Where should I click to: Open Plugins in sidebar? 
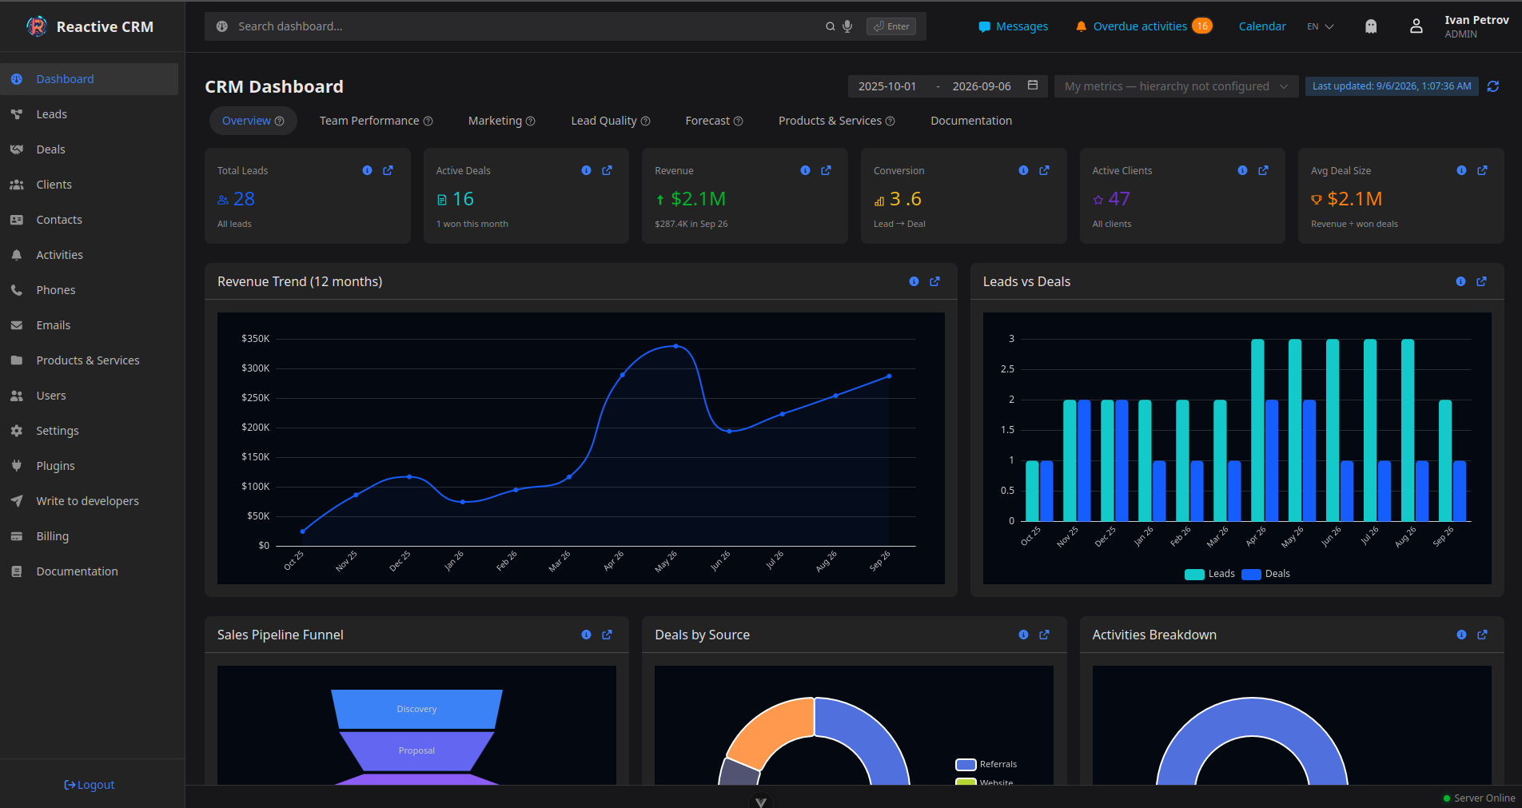[89, 466]
